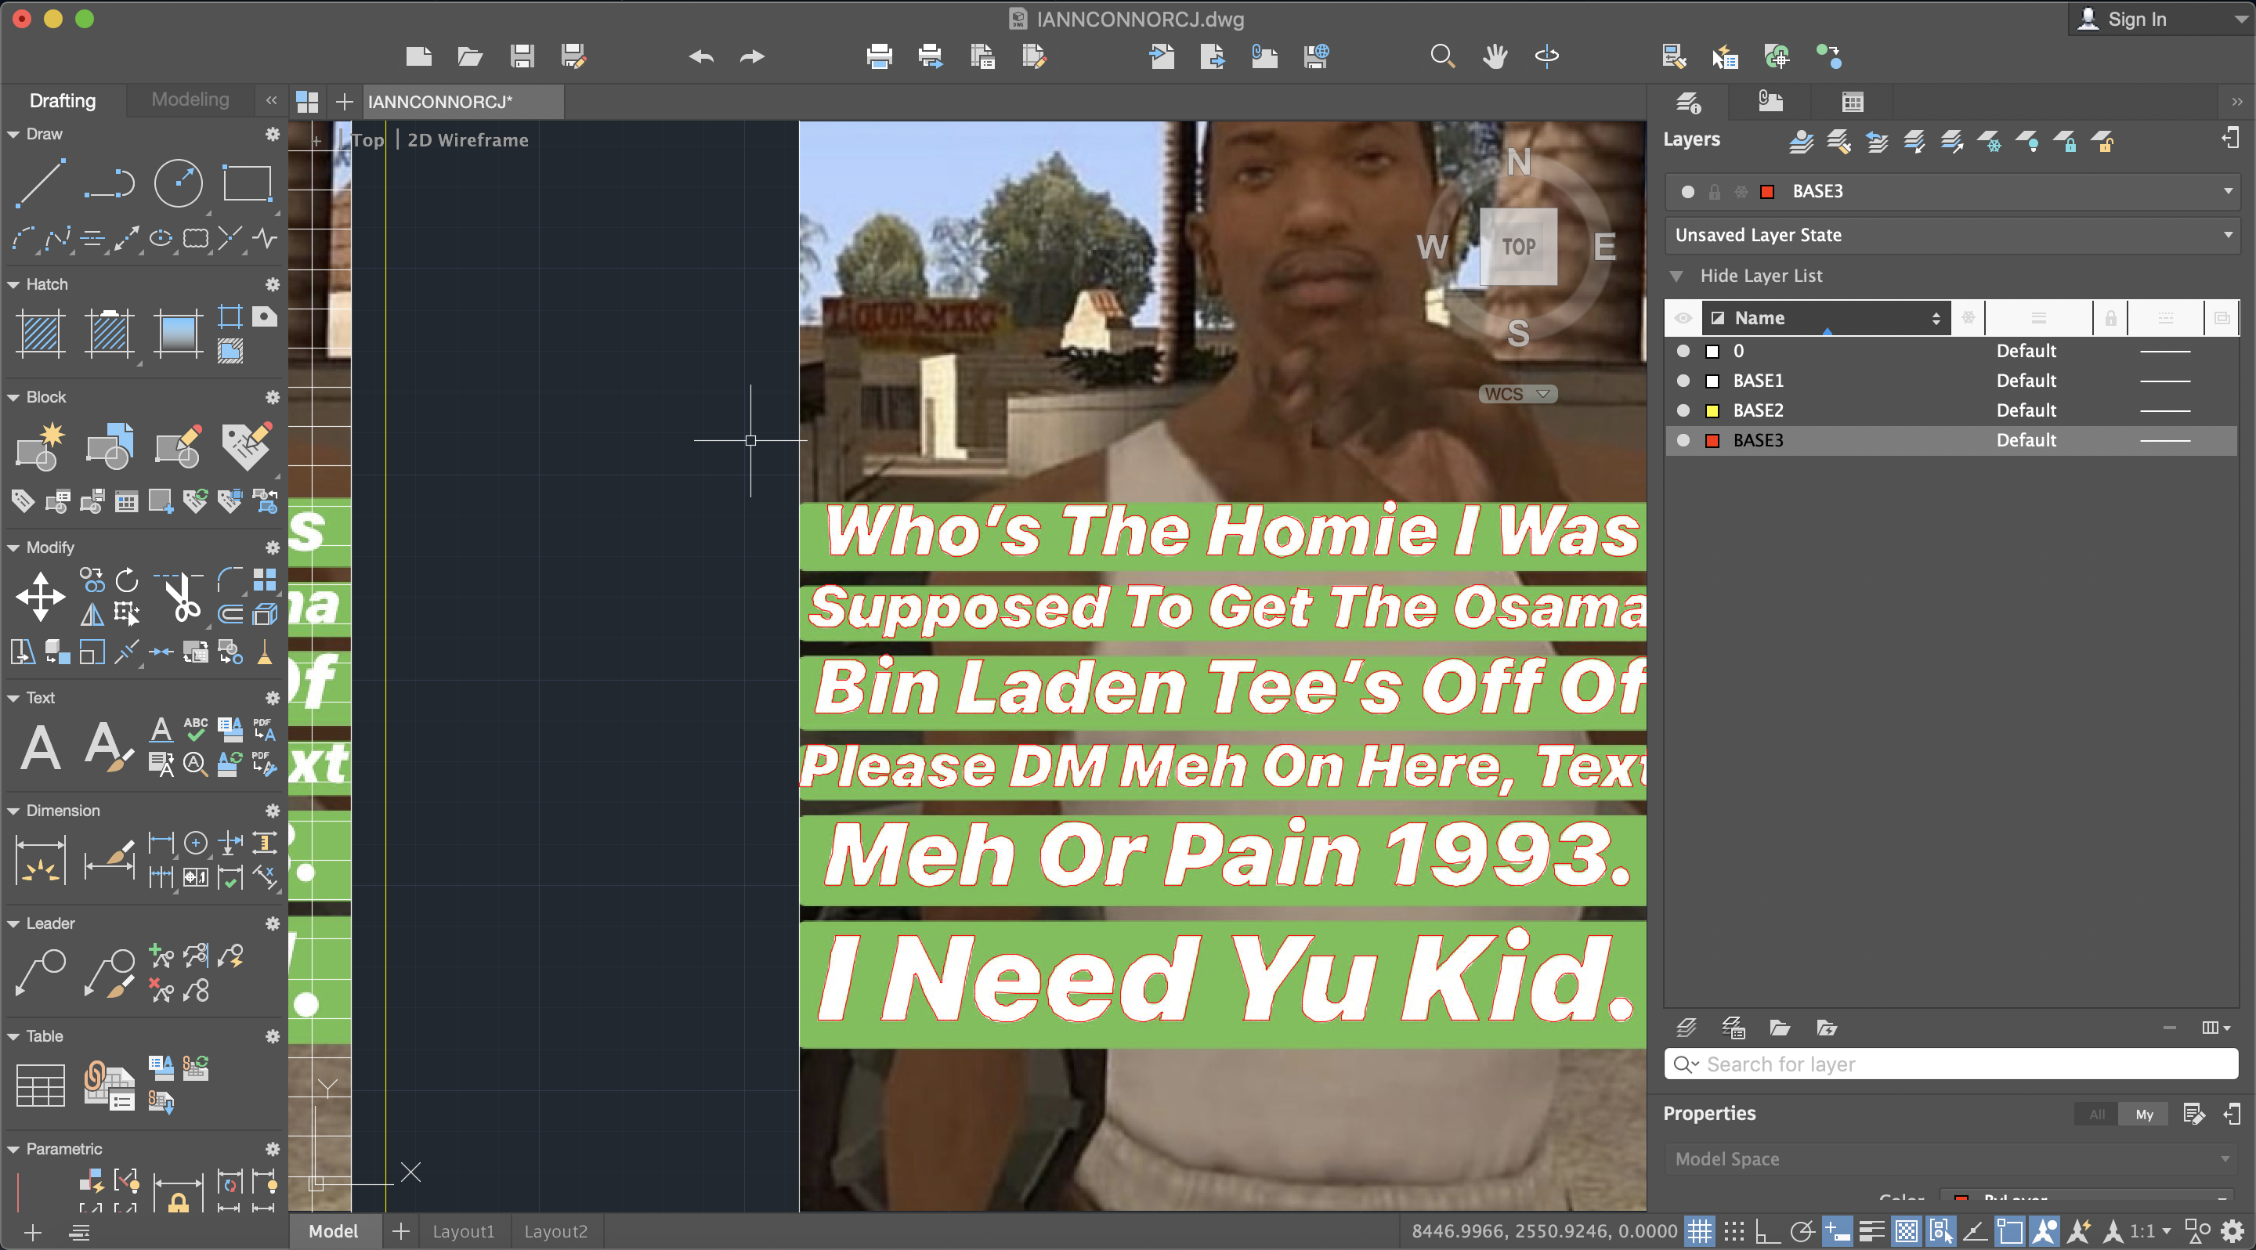Image resolution: width=2256 pixels, height=1250 pixels.
Task: Activate the Orbit tool
Action: [x=1546, y=57]
